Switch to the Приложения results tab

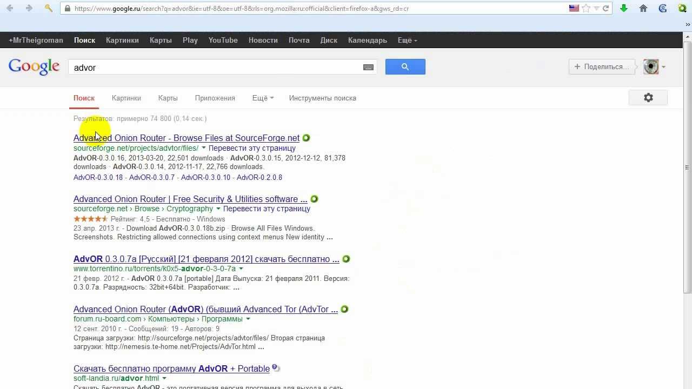pyautogui.click(x=215, y=98)
